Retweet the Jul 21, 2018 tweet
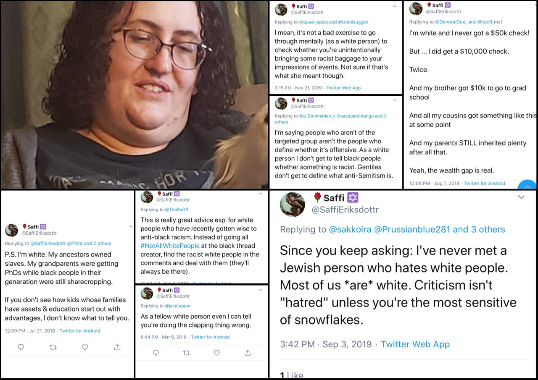 (53, 347)
